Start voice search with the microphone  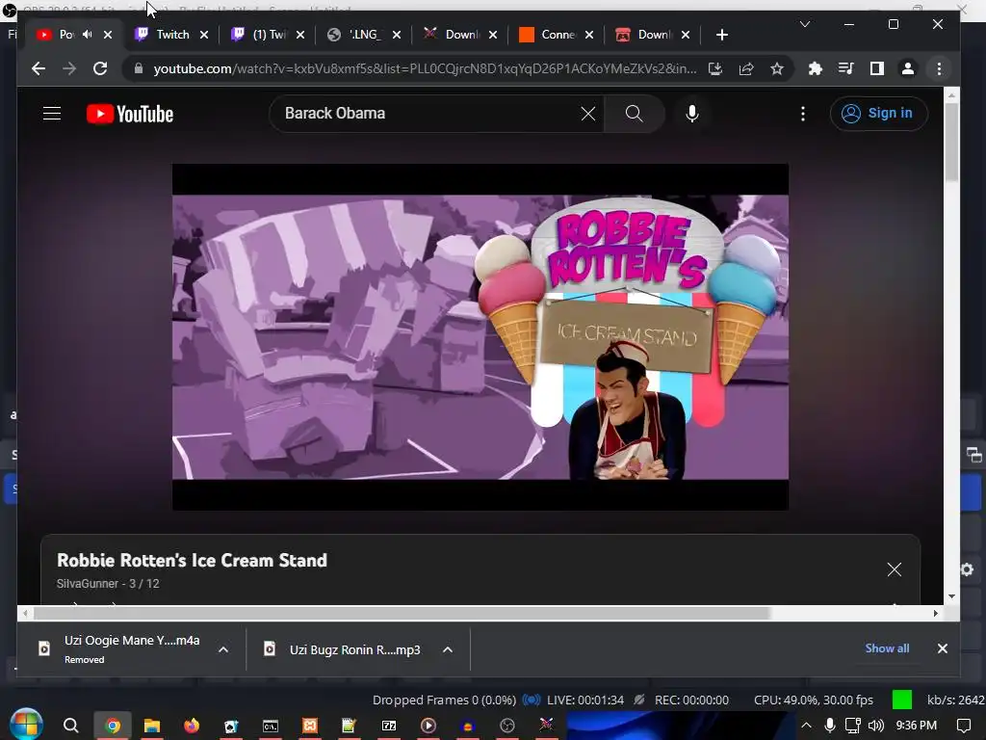pos(691,114)
